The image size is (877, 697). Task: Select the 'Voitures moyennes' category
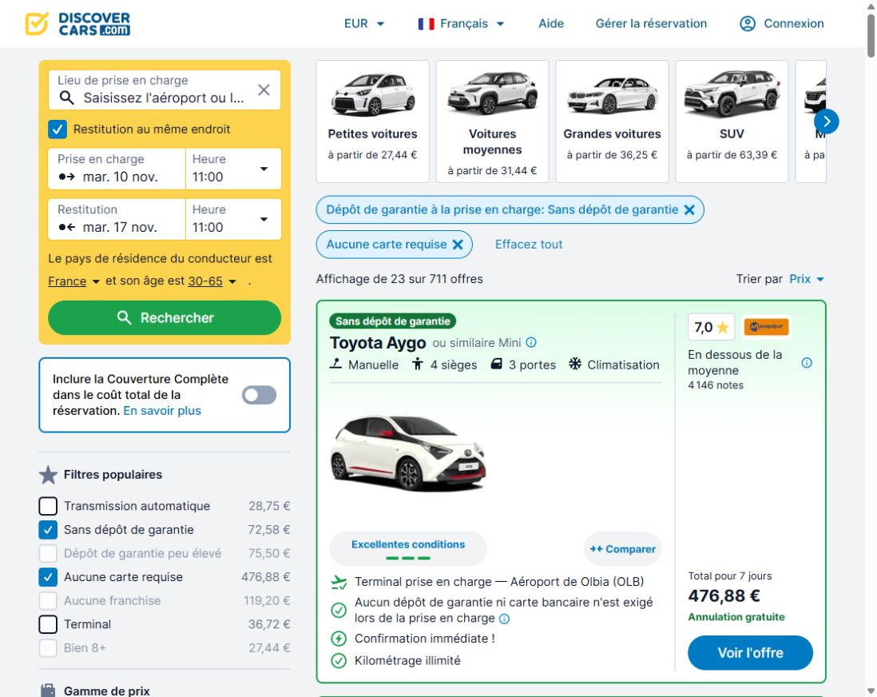click(492, 121)
